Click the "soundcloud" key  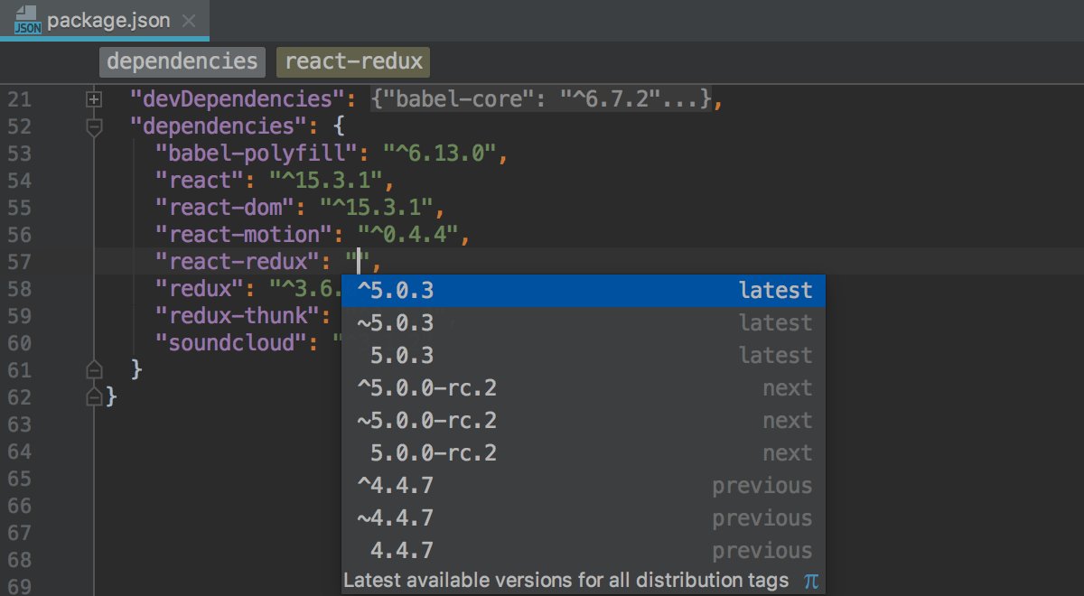232,342
